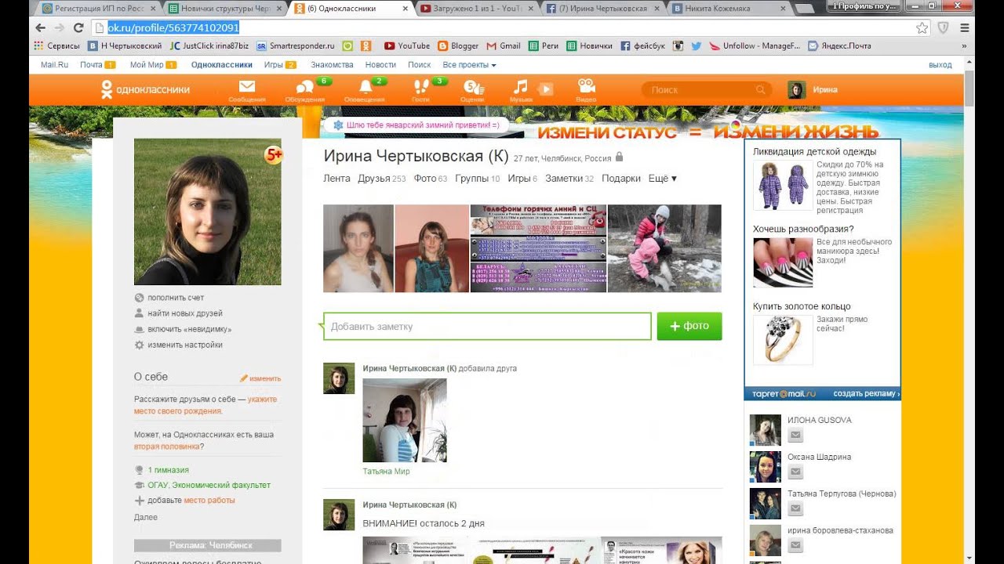
Task: Click Добавить заметку input field
Action: [x=487, y=326]
